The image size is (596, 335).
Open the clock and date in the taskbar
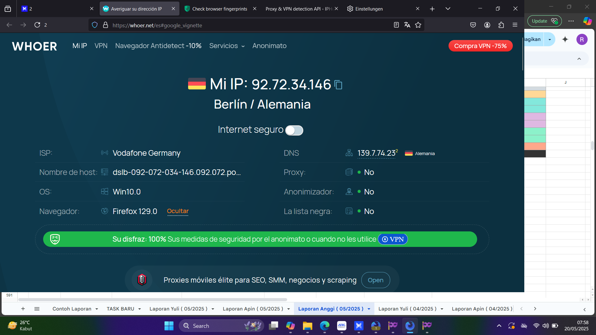pos(576,326)
